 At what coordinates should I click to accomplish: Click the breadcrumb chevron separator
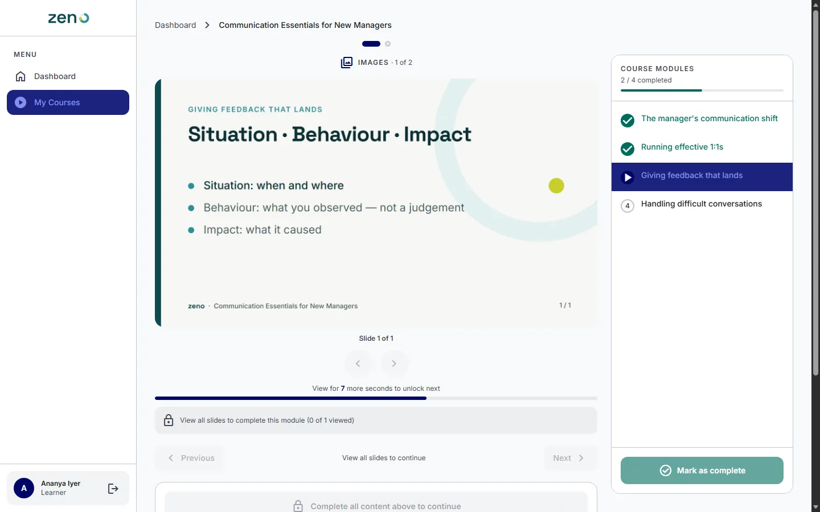(x=207, y=25)
